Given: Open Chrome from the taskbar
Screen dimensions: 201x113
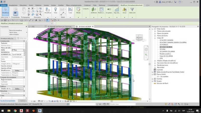Looking at the screenshot, I should (15, 110).
